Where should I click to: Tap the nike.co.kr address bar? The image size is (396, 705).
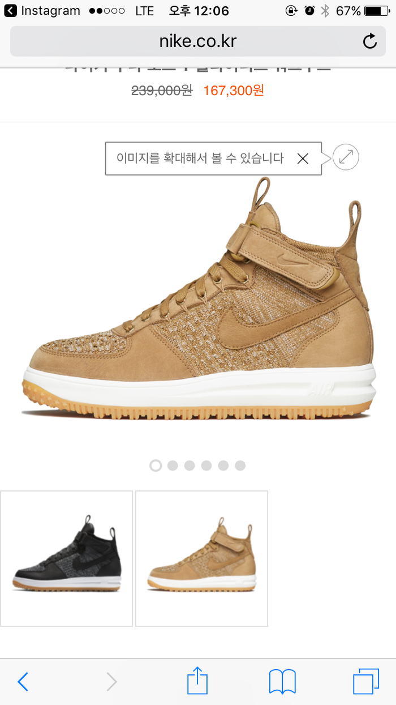tap(198, 41)
